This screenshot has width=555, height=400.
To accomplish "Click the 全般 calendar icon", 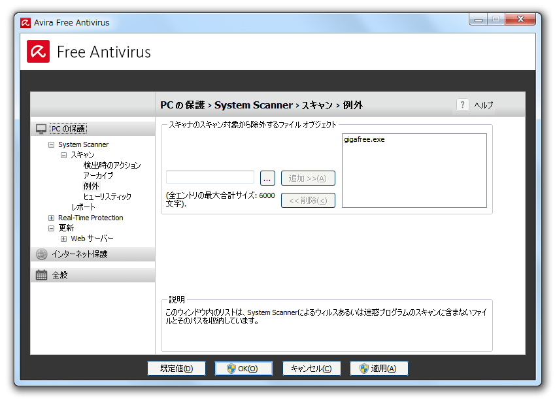I will point(41,275).
